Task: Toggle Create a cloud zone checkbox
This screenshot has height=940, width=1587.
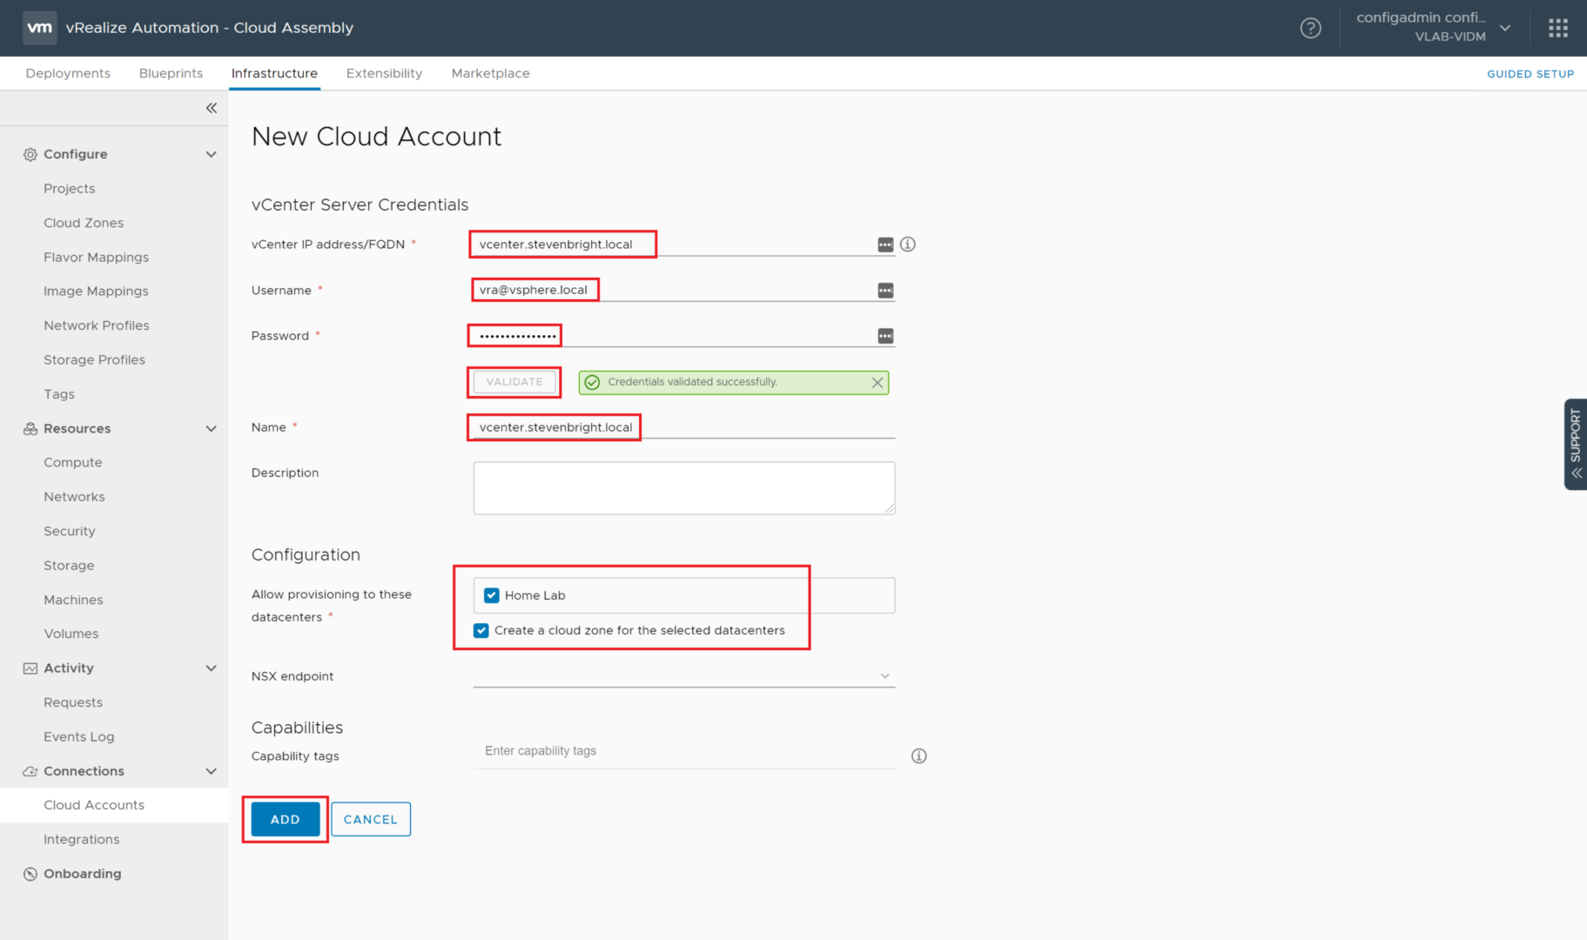Action: pos(481,630)
